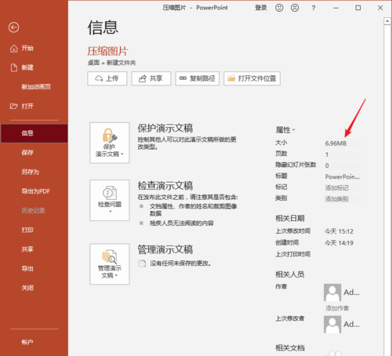Click the PowerPoin... title field
Viewport: 392px width, 356px height.
[343, 176]
